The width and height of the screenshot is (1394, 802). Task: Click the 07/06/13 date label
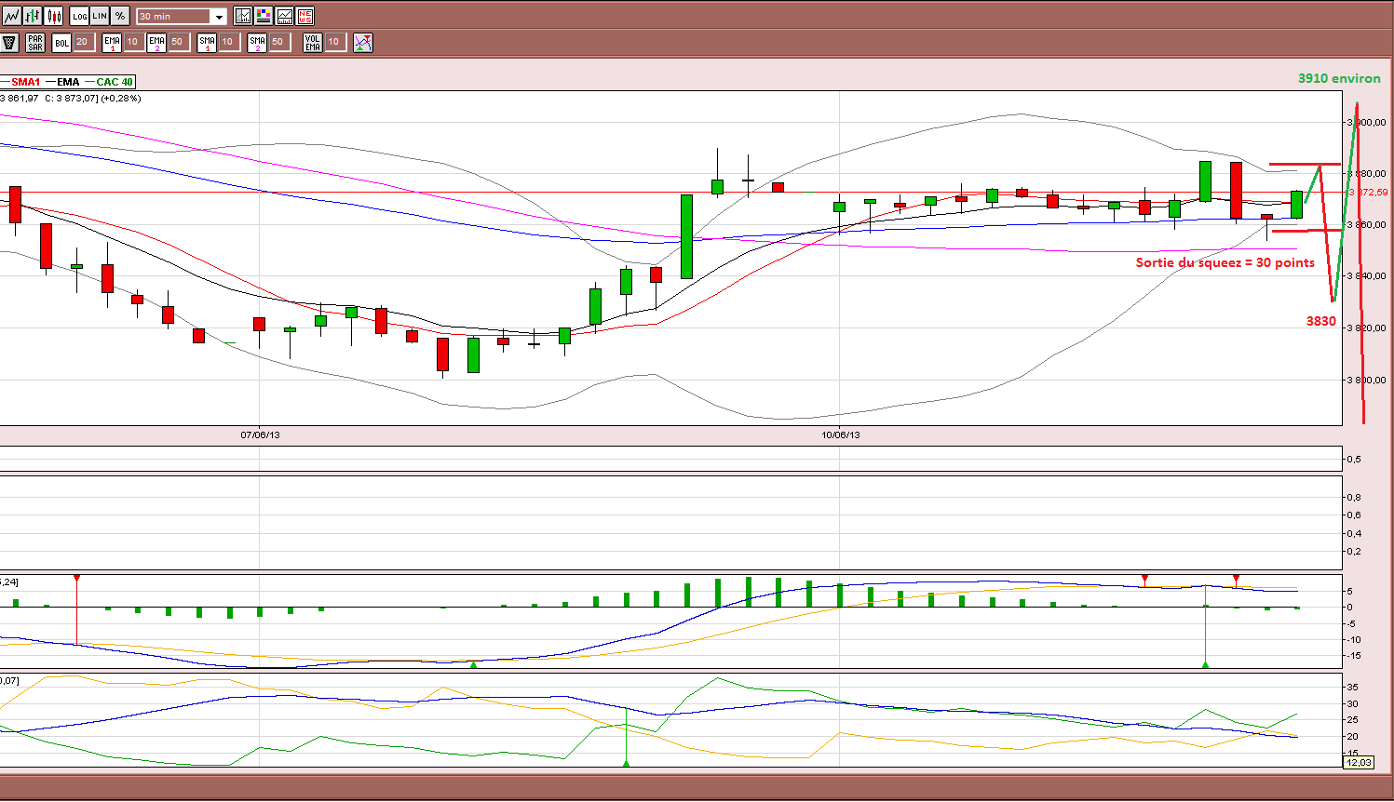click(260, 434)
